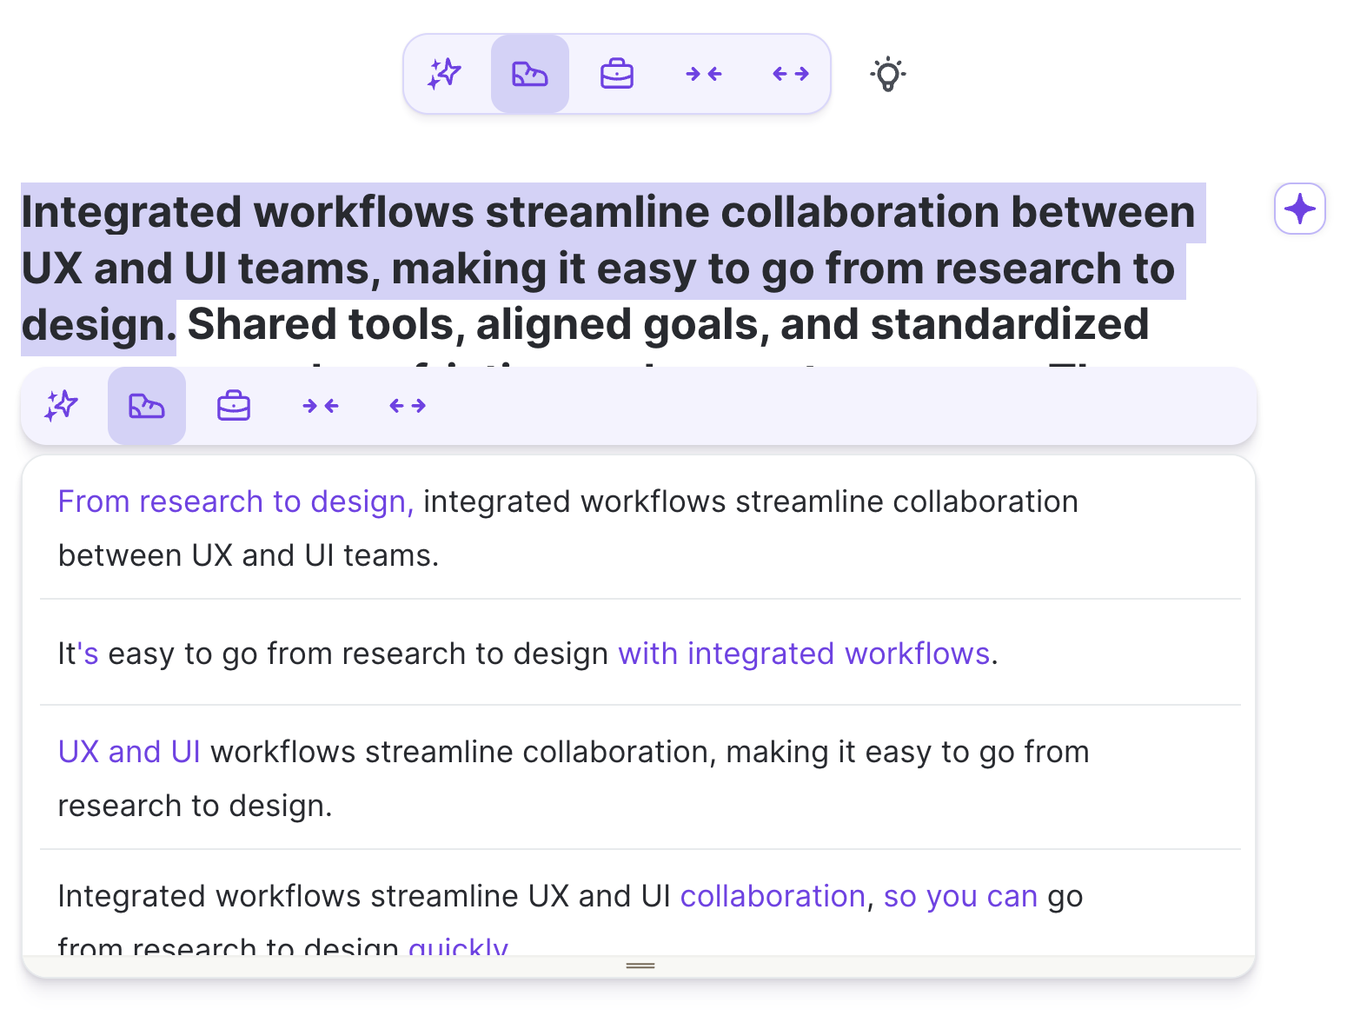
Task: Pick the briefcase icon in the suggestions toolbar
Action: click(x=234, y=406)
